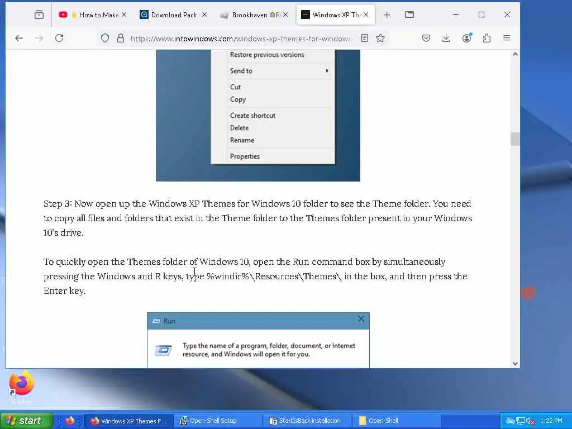Click the page scrollbar thumb

pos(515,139)
